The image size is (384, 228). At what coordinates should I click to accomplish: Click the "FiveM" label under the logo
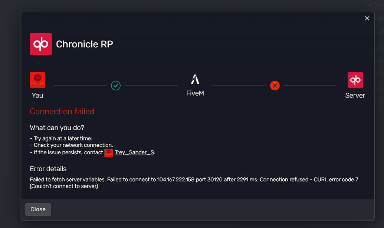tap(195, 93)
